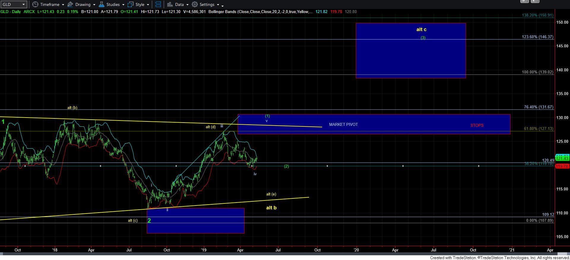Select the green wave (2) label
The width and height of the screenshot is (570, 260).
pyautogui.click(x=286, y=166)
